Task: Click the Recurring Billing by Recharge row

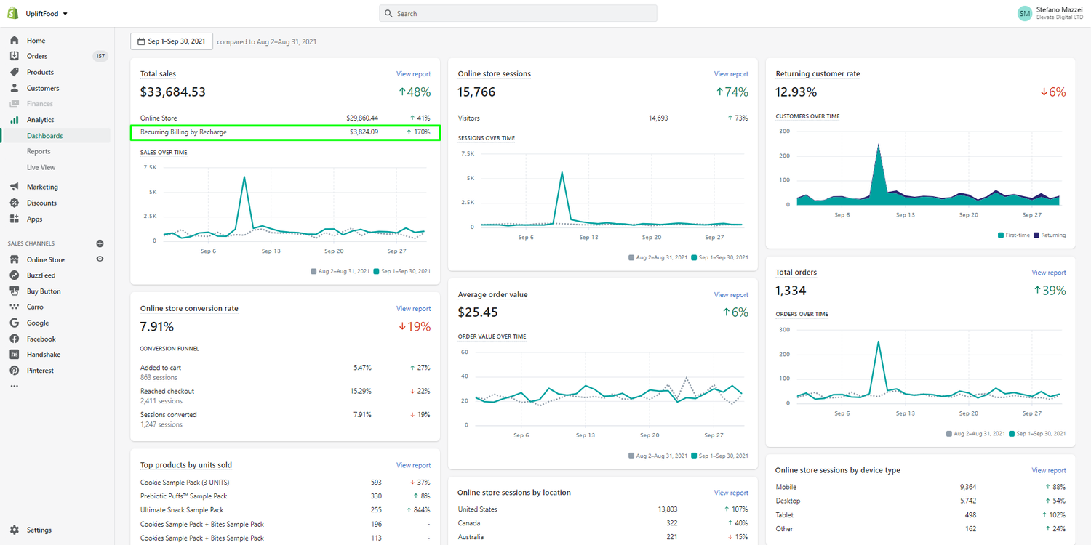Action: (x=285, y=132)
